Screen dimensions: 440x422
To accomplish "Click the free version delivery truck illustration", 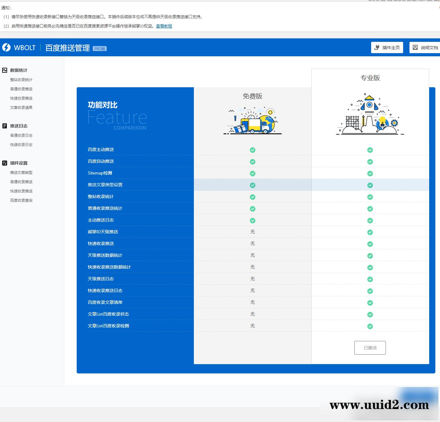I will pos(252,121).
